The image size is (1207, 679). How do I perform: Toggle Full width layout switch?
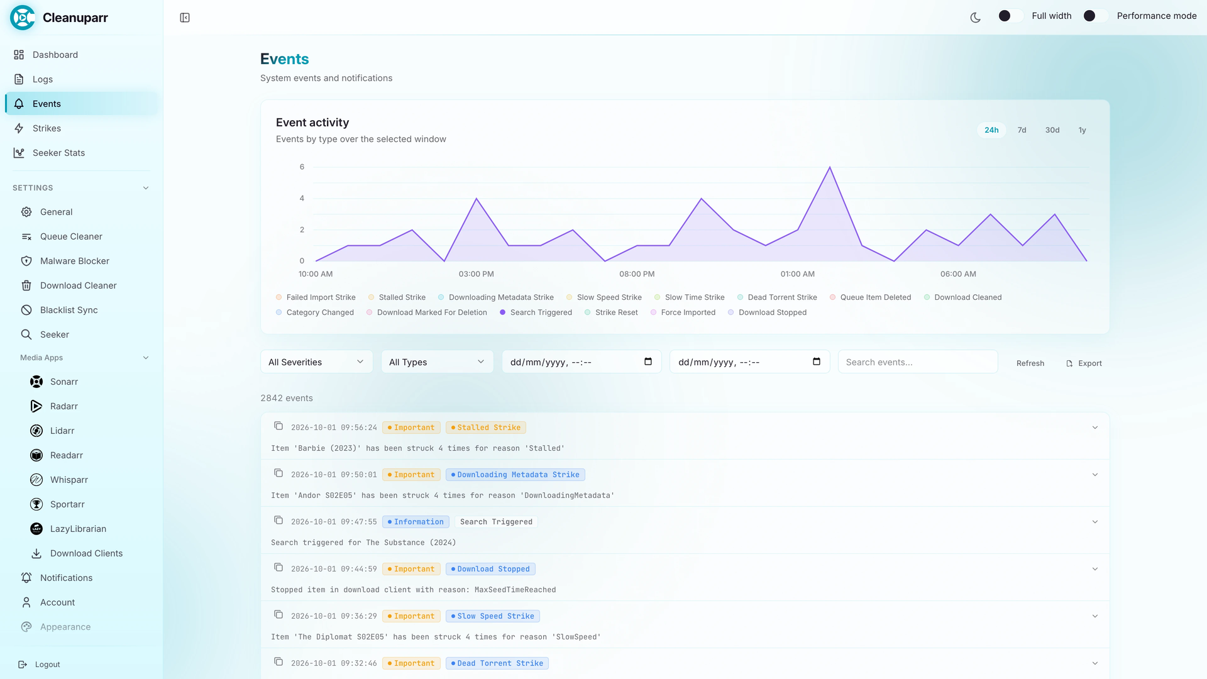click(x=1011, y=16)
